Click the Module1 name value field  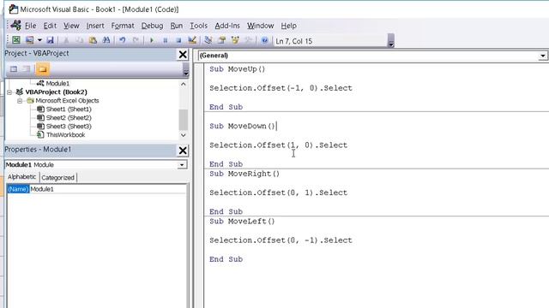coord(108,189)
